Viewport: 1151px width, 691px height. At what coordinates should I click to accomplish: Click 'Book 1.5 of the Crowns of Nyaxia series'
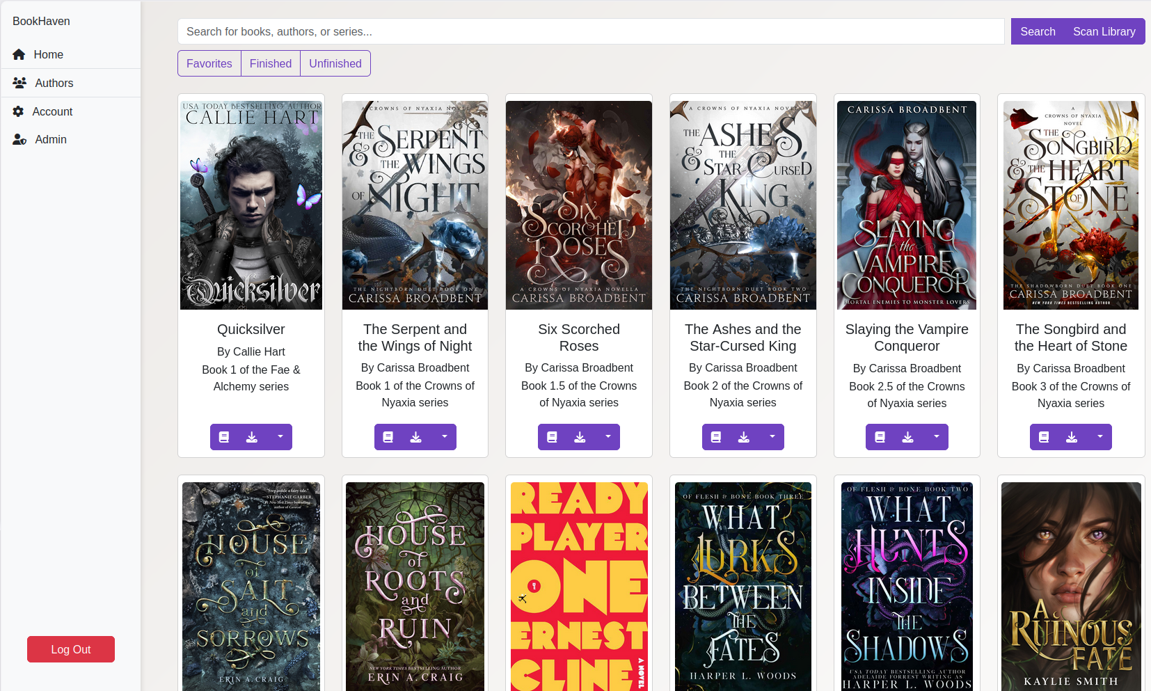point(579,394)
